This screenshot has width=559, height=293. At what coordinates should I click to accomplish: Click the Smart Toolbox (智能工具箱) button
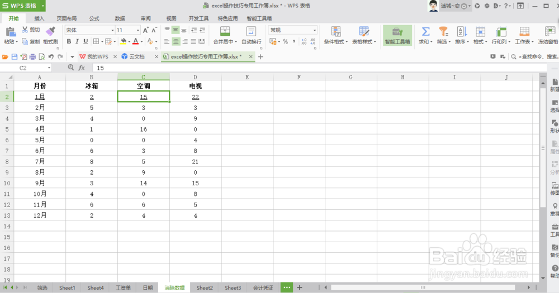pyautogui.click(x=397, y=35)
